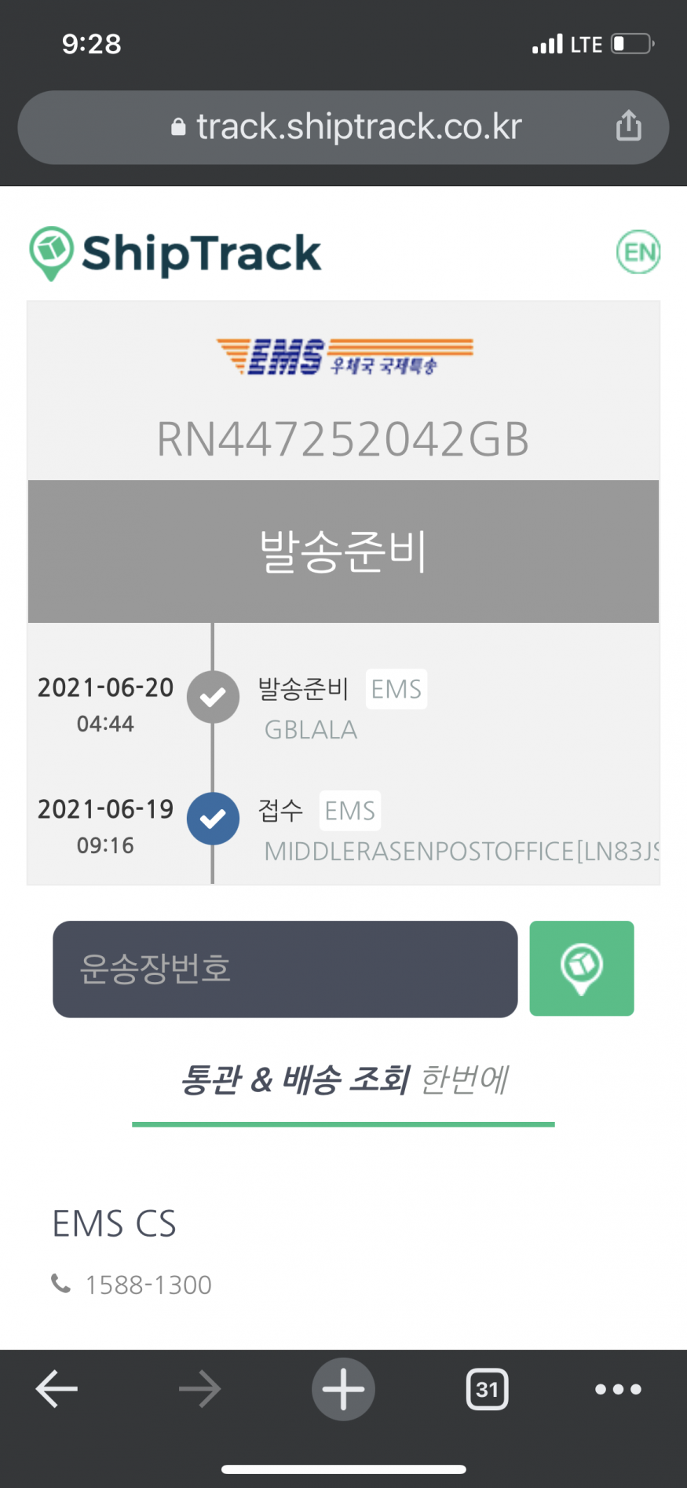
Task: Tap the track.shiptrack.co.kr address bar
Action: point(345,127)
